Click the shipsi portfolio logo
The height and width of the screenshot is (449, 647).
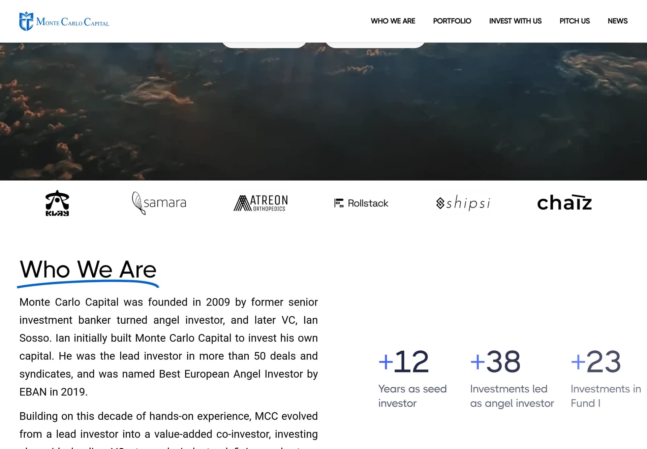click(463, 203)
